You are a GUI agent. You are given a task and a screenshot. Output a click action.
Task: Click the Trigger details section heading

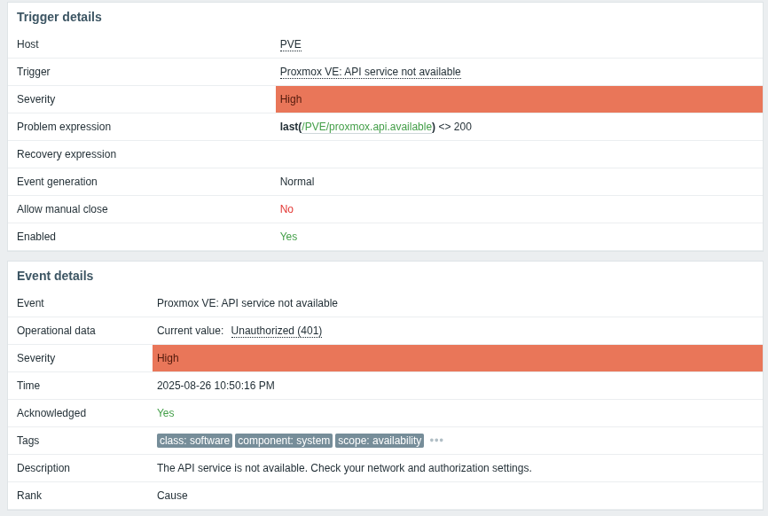(59, 17)
